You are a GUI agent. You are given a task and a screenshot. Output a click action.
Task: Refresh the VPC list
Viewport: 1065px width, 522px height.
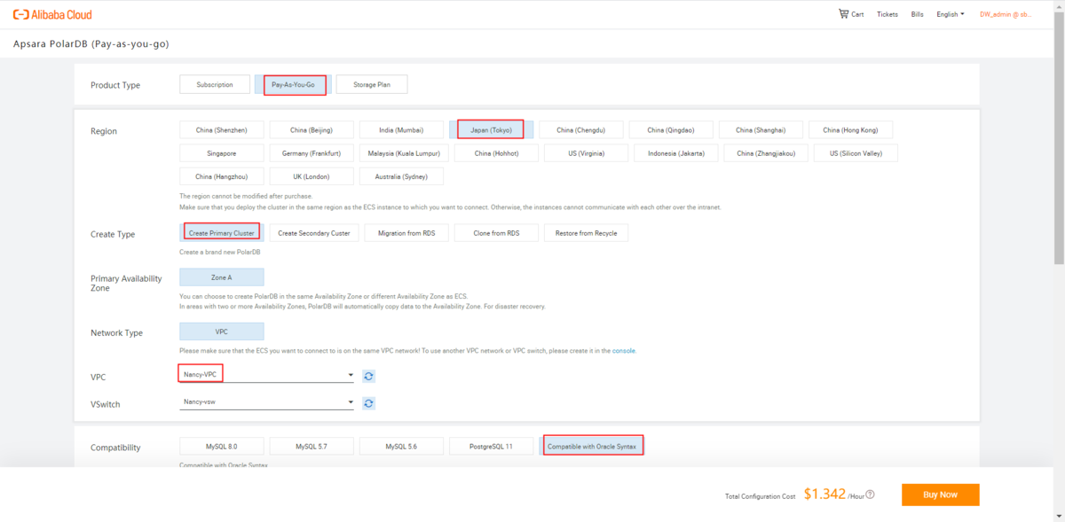pyautogui.click(x=369, y=376)
